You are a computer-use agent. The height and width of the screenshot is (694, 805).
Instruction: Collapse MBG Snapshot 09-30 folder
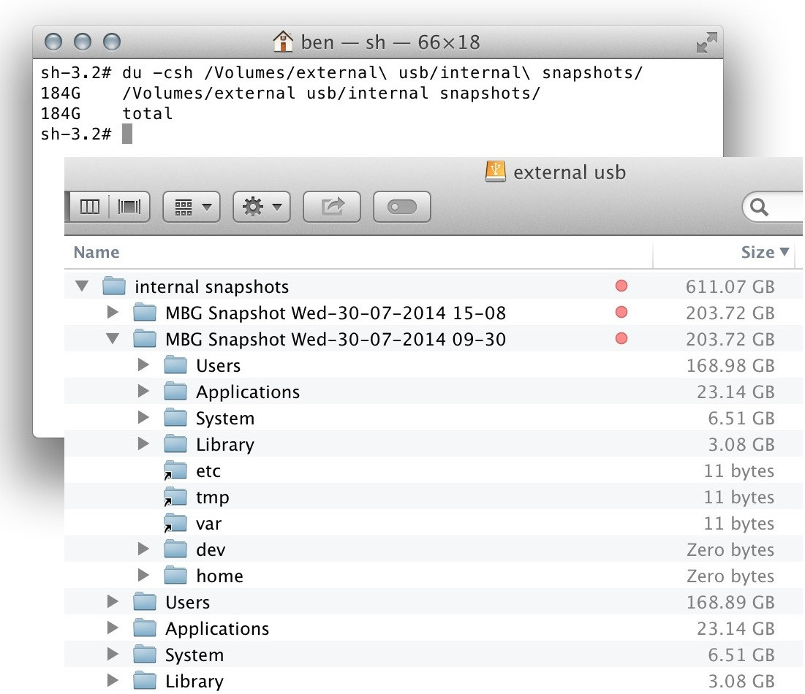point(113,338)
